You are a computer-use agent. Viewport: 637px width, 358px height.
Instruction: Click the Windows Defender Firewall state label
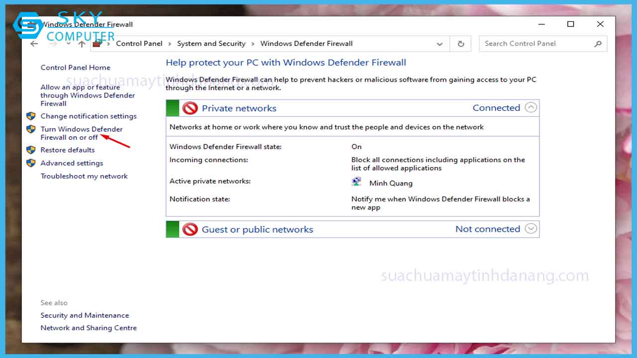click(x=225, y=147)
